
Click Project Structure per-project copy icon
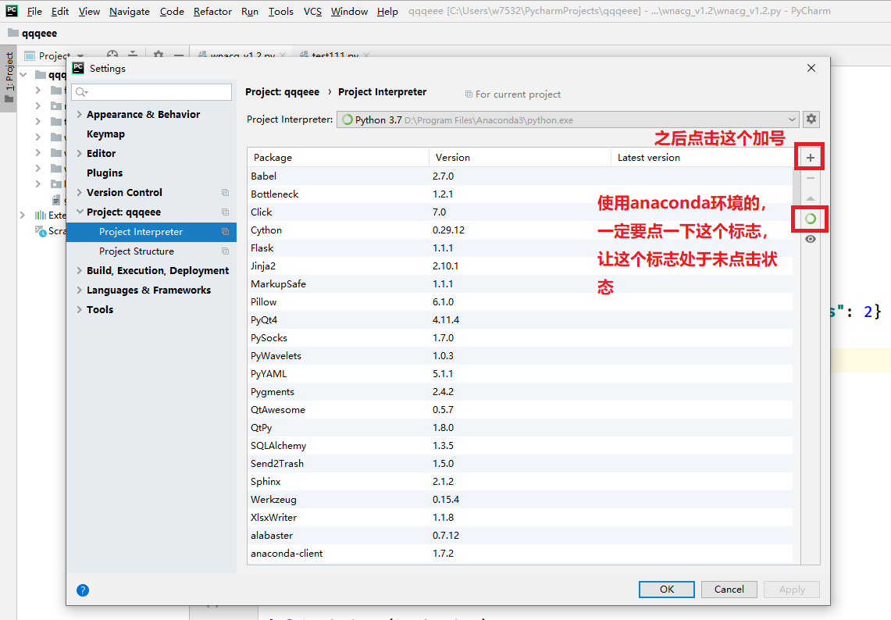pyautogui.click(x=225, y=251)
